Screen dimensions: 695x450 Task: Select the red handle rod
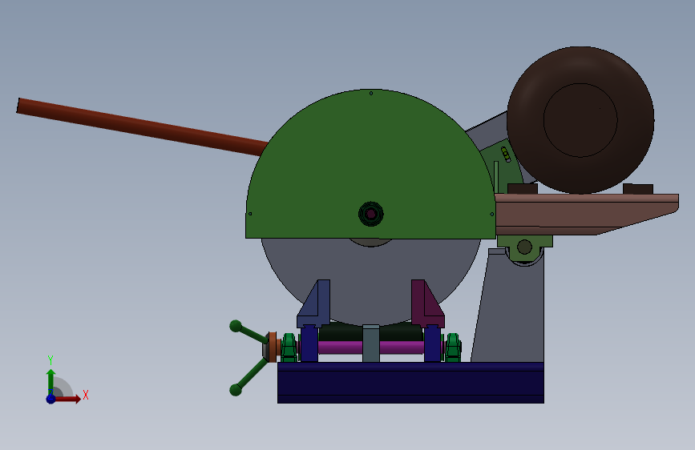point(142,127)
